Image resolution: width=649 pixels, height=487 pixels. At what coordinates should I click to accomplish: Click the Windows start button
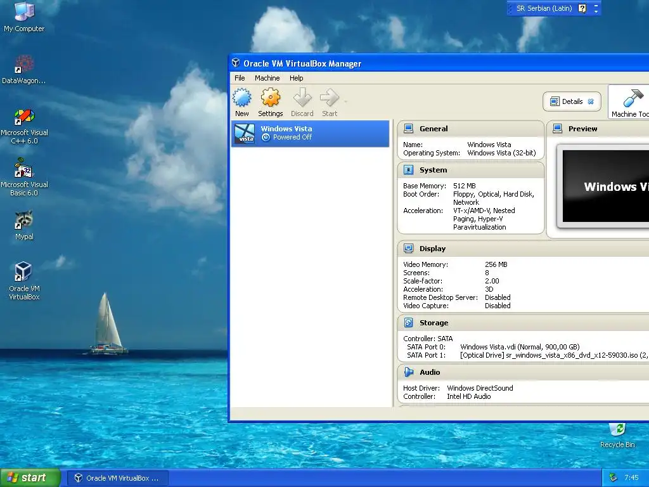click(x=30, y=477)
